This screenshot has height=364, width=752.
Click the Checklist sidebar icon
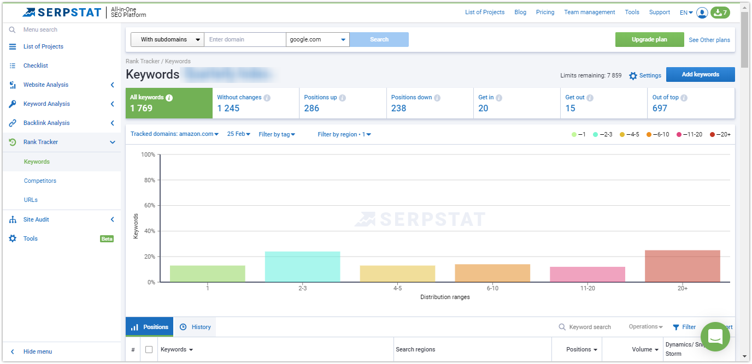pyautogui.click(x=13, y=65)
